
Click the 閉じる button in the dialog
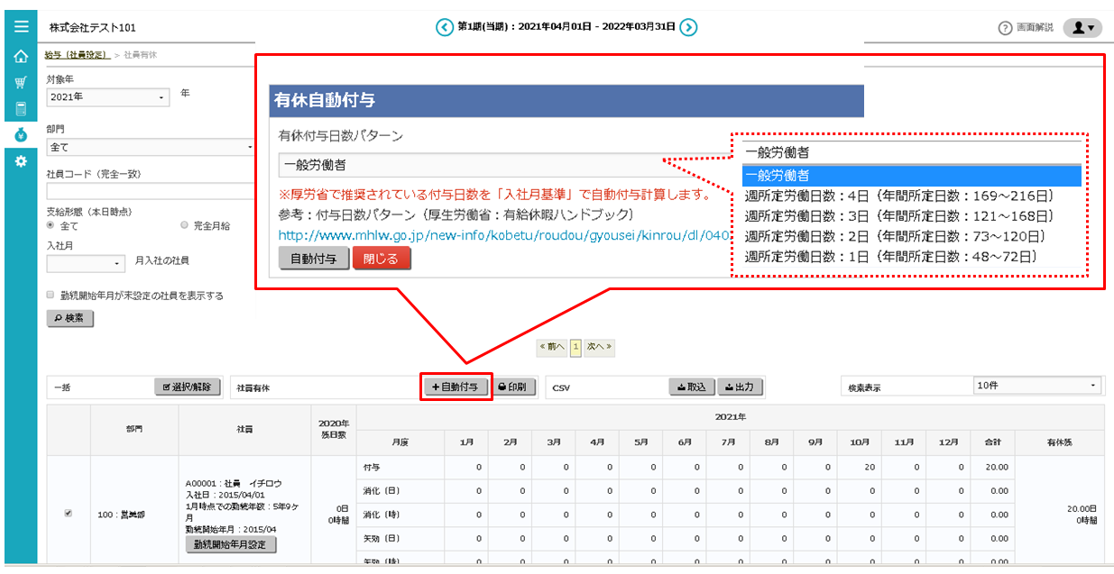click(382, 259)
